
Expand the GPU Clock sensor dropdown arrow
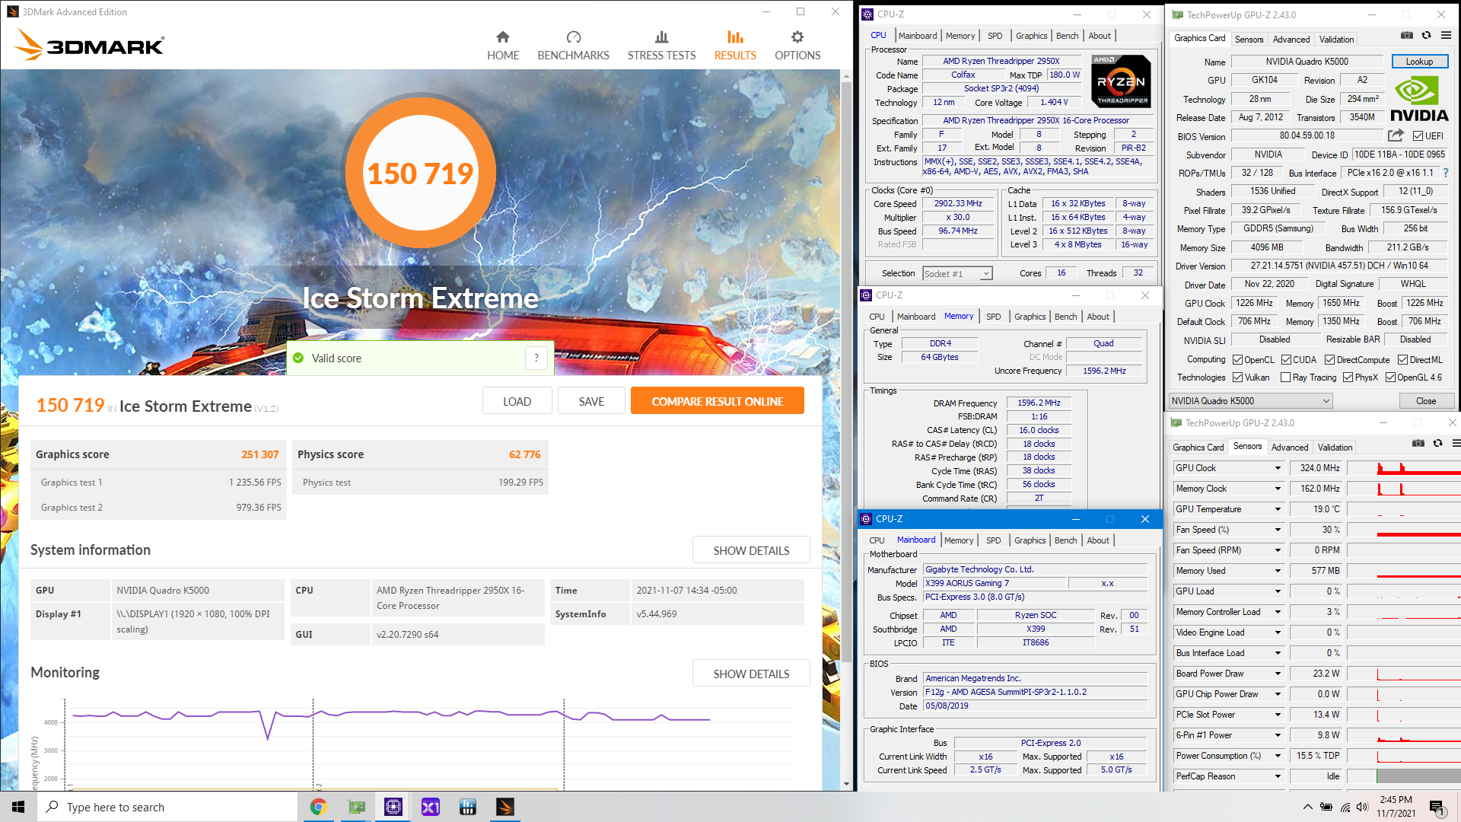coord(1278,468)
